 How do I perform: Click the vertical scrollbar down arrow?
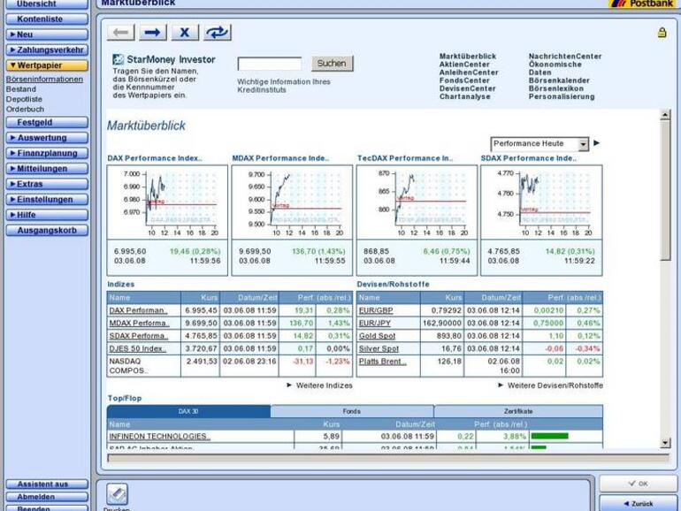(665, 442)
